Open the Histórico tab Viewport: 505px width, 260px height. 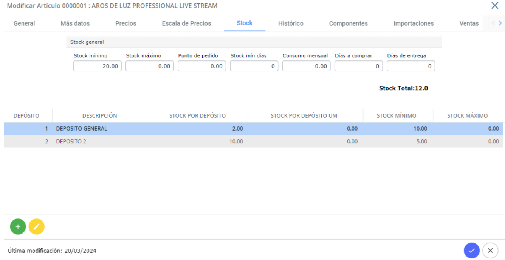tap(291, 23)
